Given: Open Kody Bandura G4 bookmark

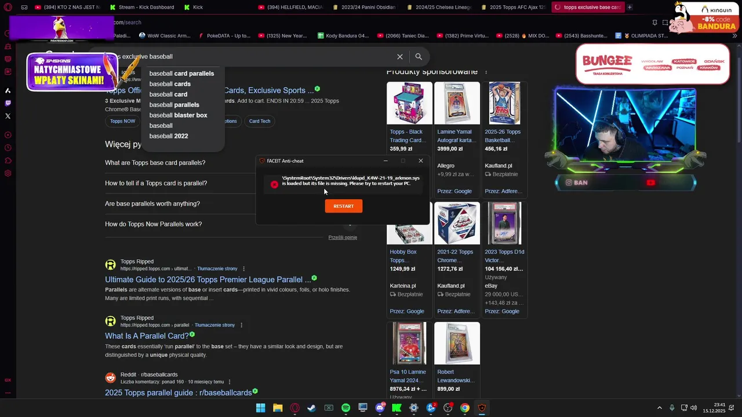Looking at the screenshot, I should pyautogui.click(x=343, y=36).
